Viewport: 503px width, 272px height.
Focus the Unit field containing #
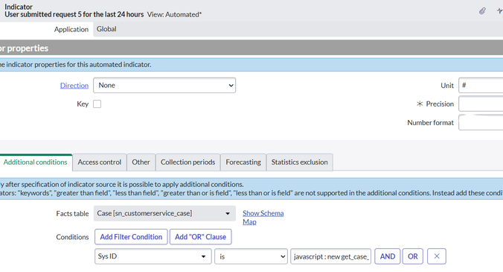(x=481, y=86)
